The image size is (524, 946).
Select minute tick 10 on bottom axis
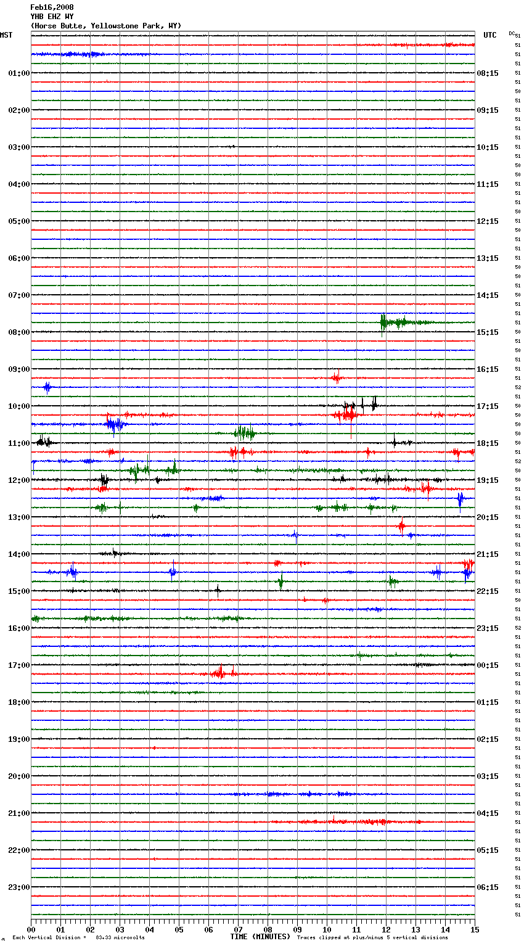coord(327,929)
